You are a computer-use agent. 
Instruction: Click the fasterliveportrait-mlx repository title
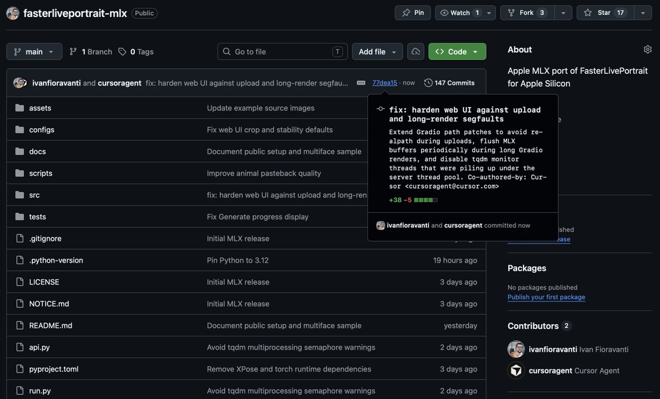(75, 13)
